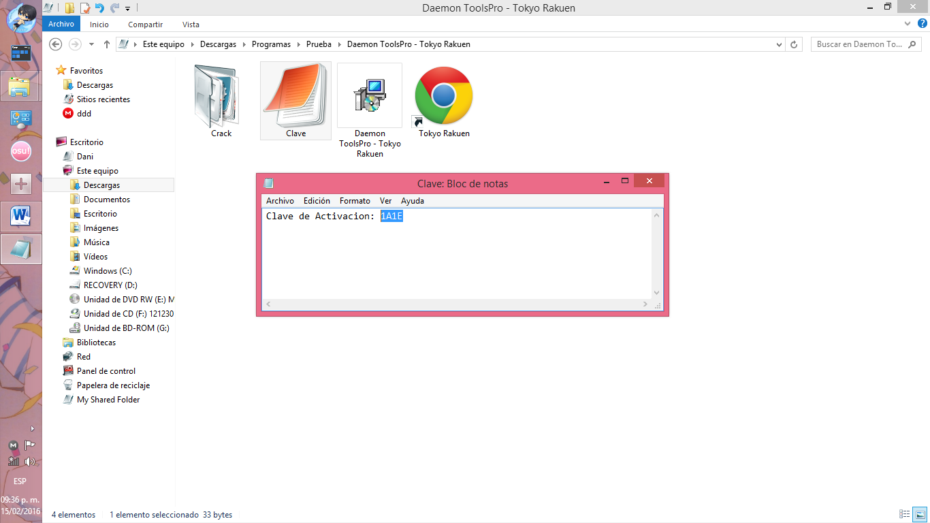Open Notepad Archivo menu
930x523 pixels.
point(280,201)
